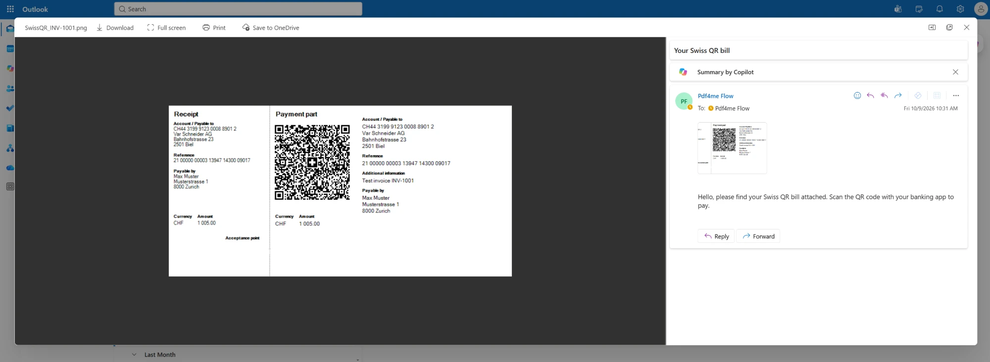Open My Day icon in header
The height and width of the screenshot is (362, 990).
coord(919,9)
